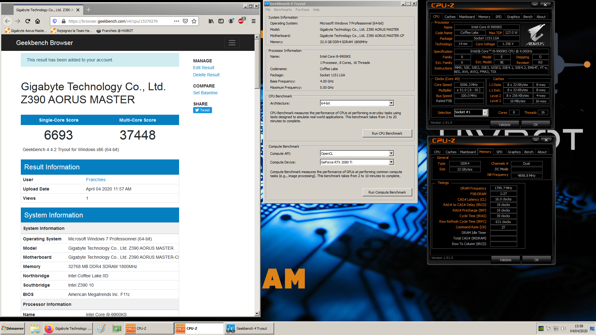Click scrollbar down arrow in browser

pos(257,314)
